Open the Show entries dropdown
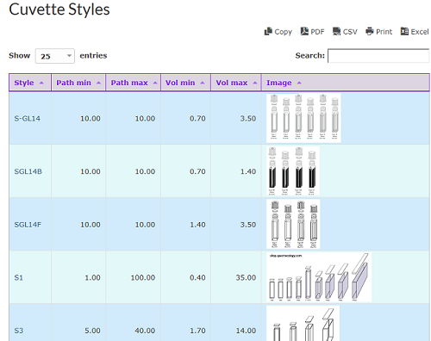The height and width of the screenshot is (341, 431). pos(55,56)
